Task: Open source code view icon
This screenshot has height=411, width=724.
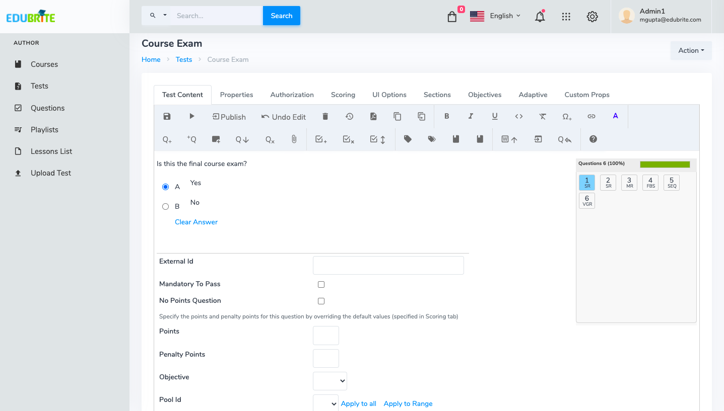Action: 518,116
